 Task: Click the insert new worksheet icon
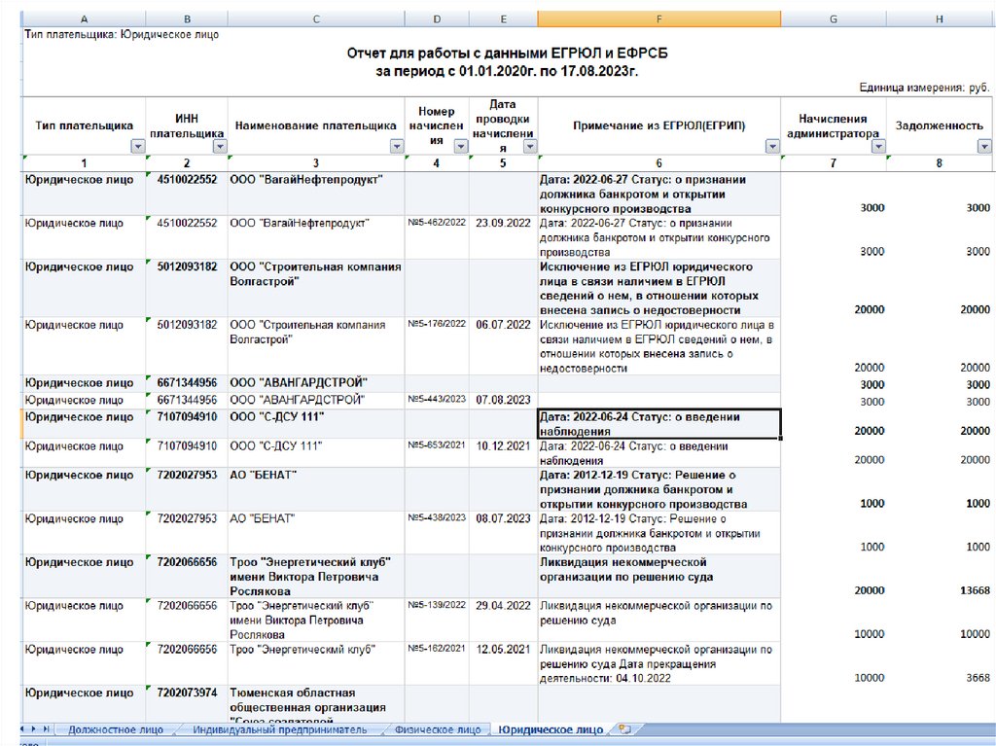624,728
